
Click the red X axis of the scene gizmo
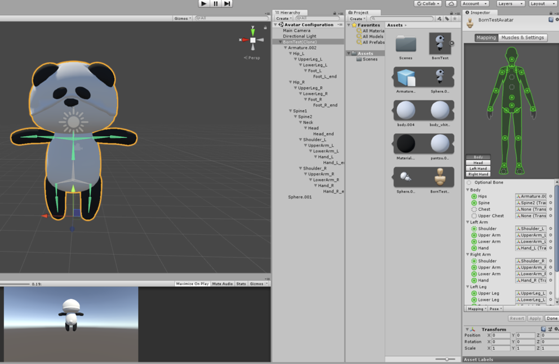click(244, 40)
